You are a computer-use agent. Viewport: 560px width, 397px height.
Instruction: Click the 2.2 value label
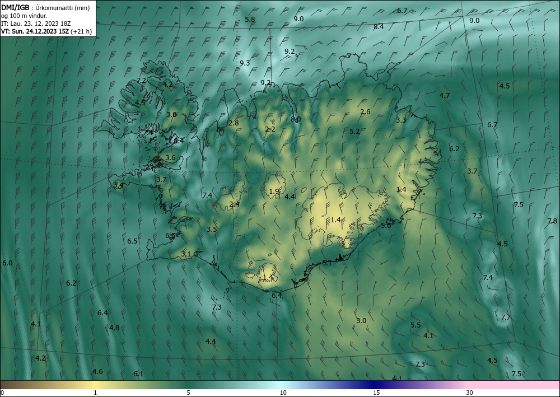click(270, 129)
